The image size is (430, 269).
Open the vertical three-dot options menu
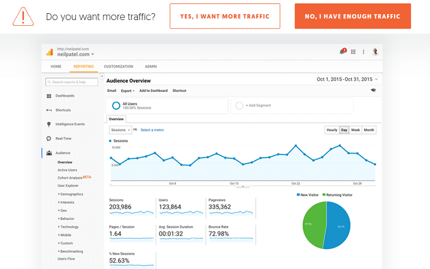(x=363, y=52)
